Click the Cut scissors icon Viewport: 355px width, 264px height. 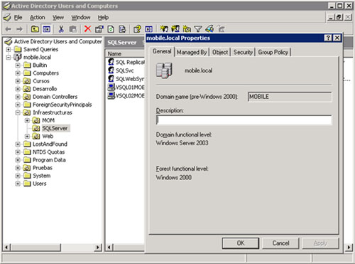click(x=61, y=29)
